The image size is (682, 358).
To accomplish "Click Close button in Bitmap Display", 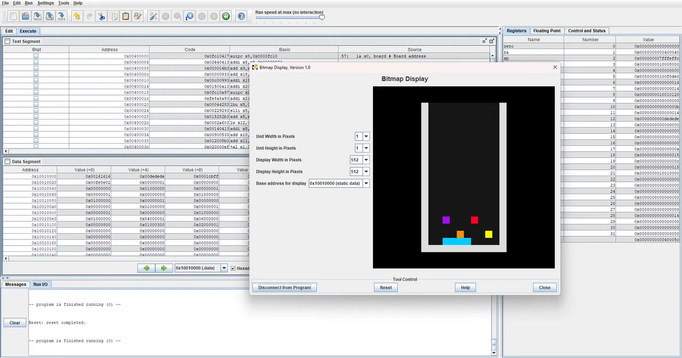I will pyautogui.click(x=545, y=288).
